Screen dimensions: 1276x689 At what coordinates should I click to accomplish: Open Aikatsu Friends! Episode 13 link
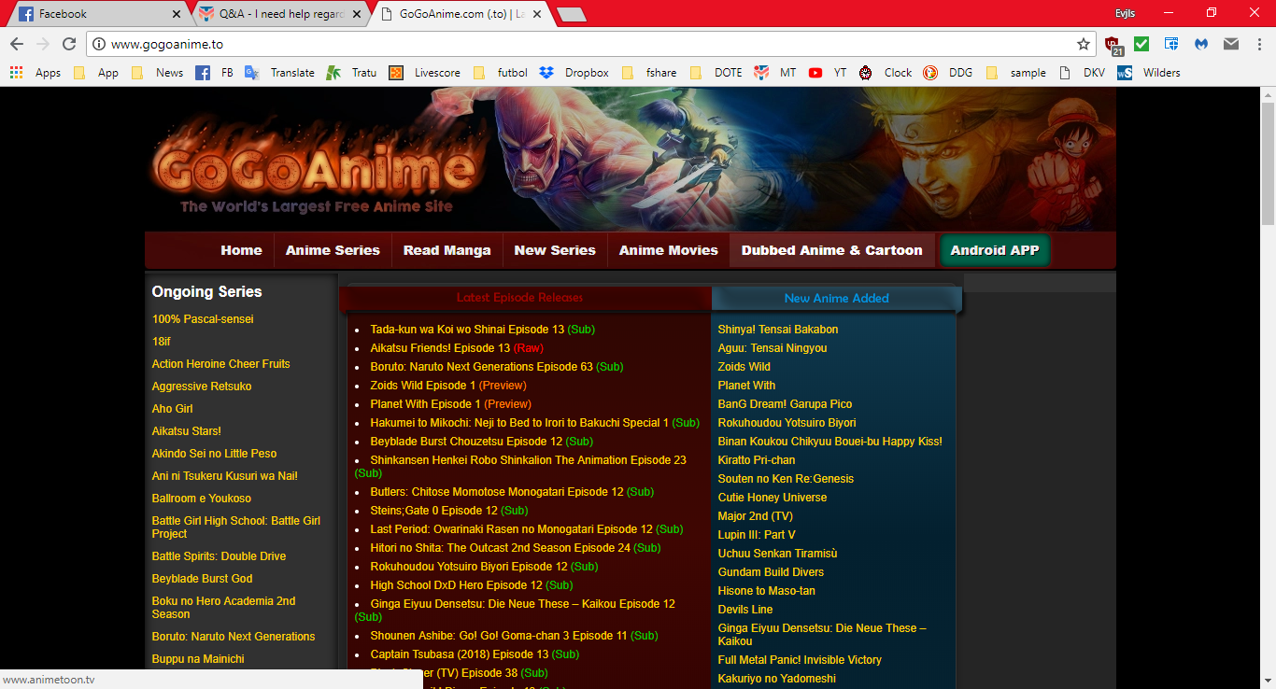pyautogui.click(x=440, y=348)
